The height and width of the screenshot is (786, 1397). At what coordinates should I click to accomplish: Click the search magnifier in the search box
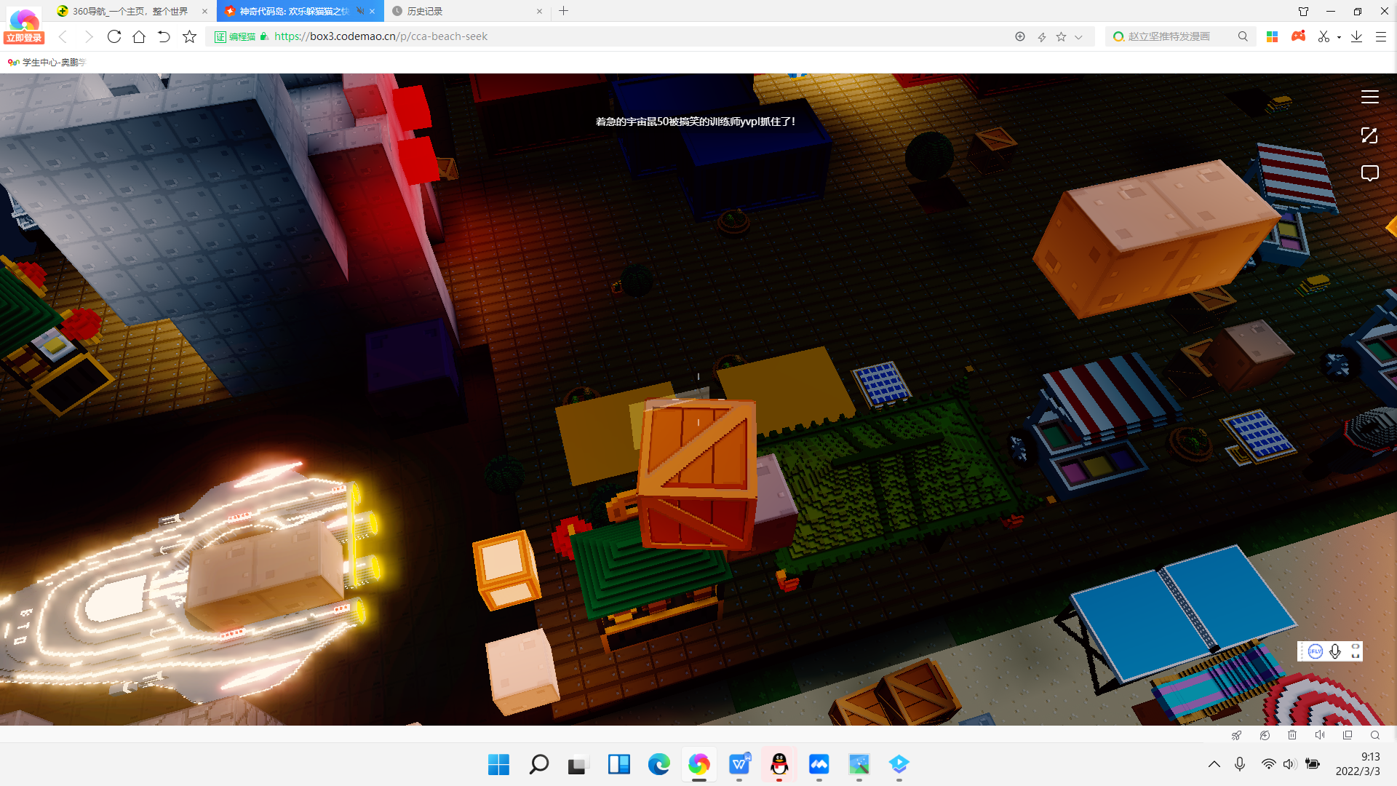1243,36
